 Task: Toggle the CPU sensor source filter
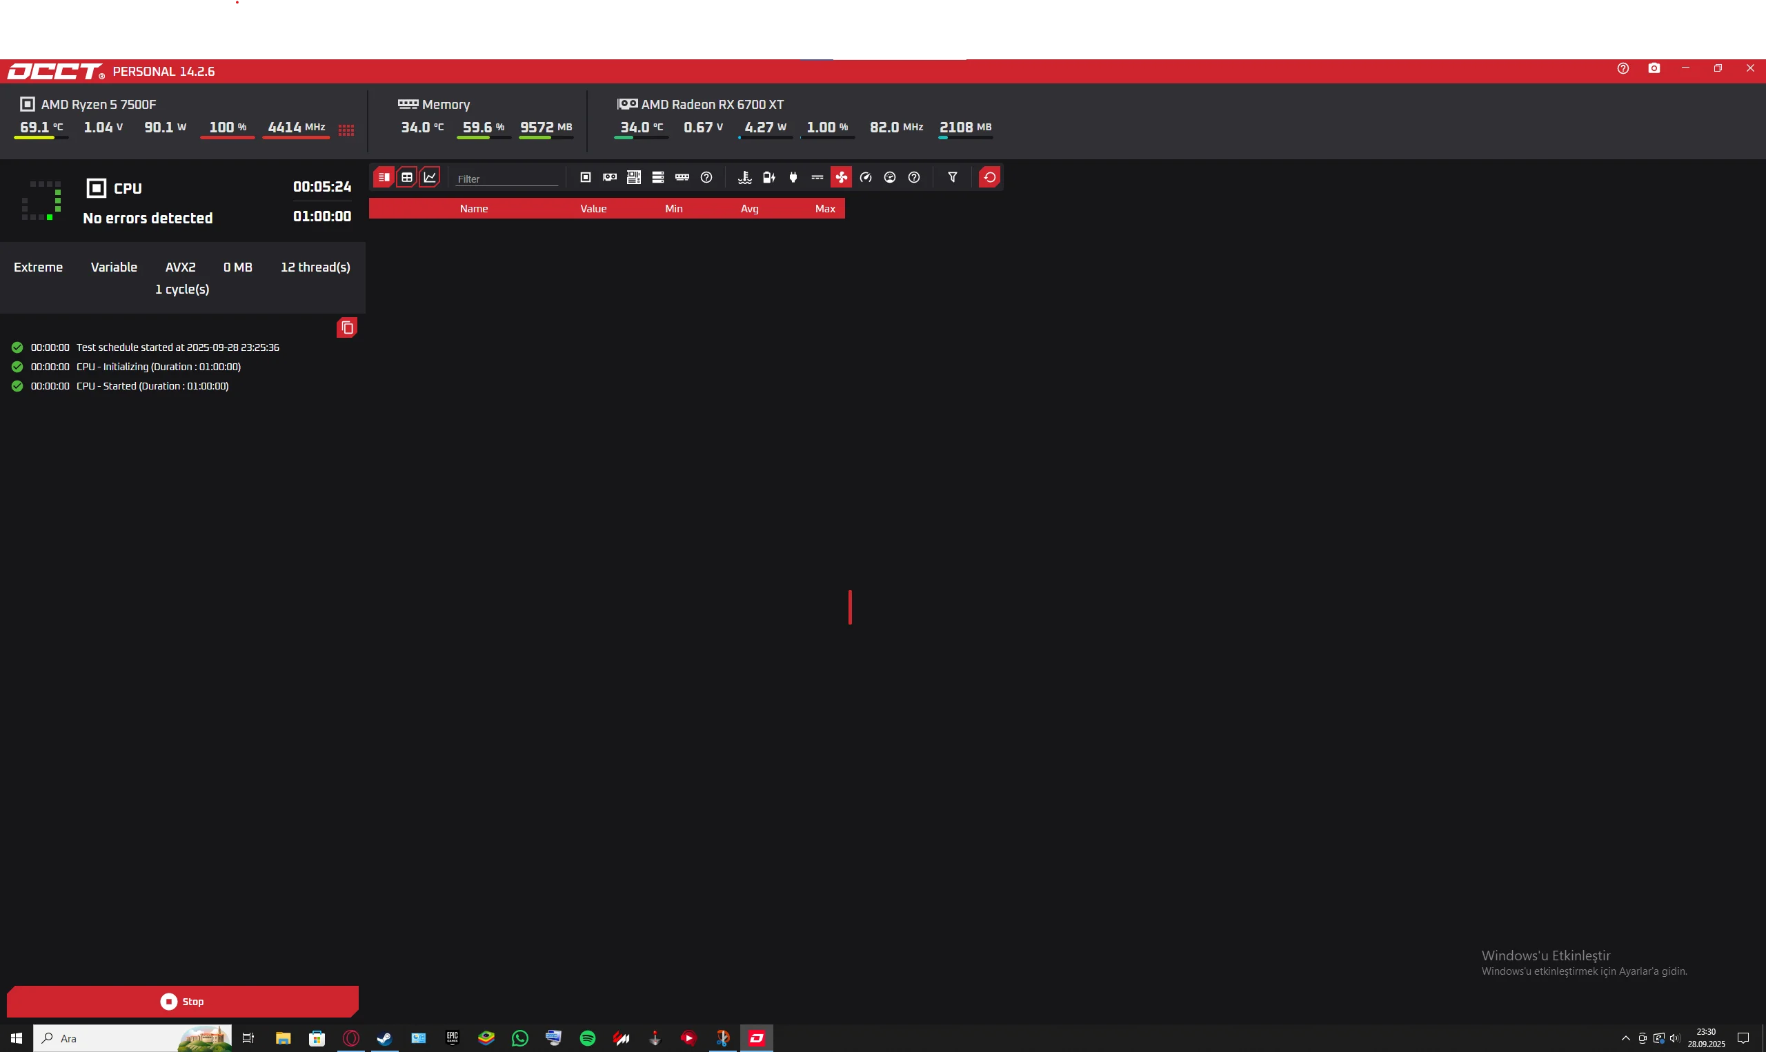(585, 177)
